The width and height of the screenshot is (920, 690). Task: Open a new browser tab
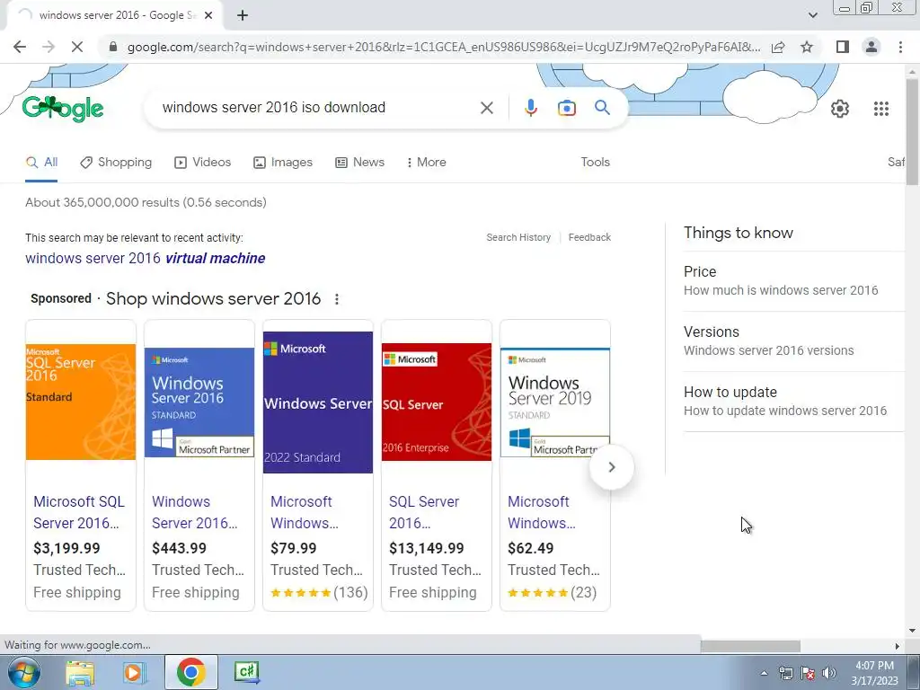(243, 15)
